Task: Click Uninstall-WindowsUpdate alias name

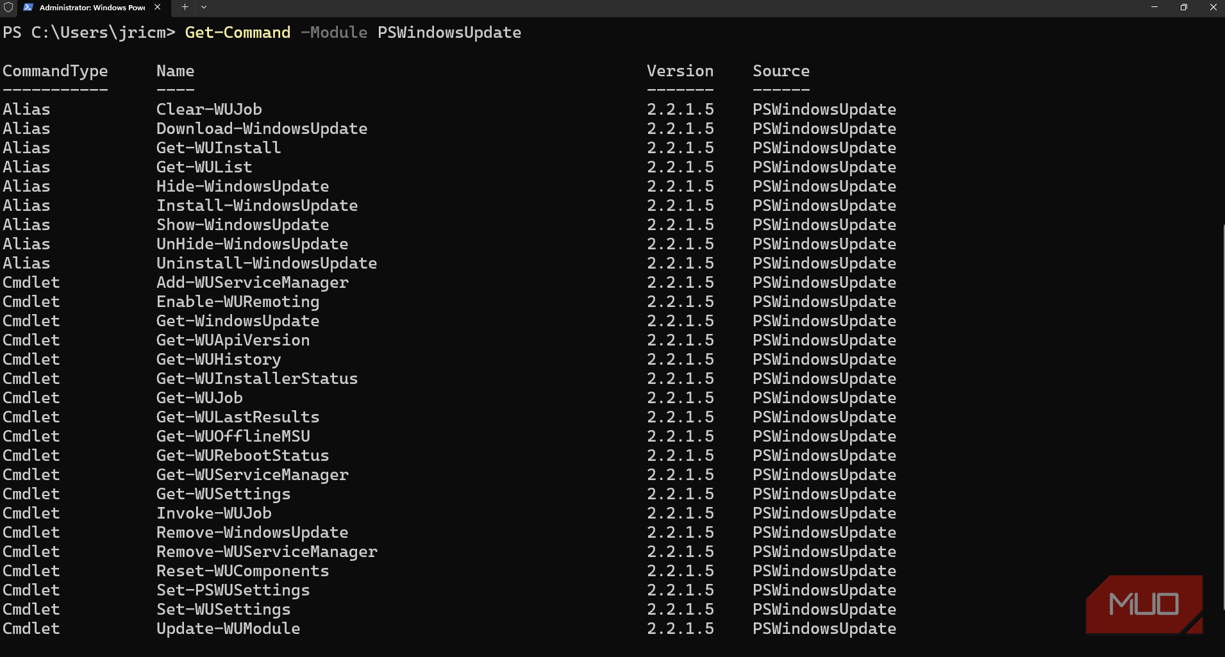Action: (x=267, y=263)
